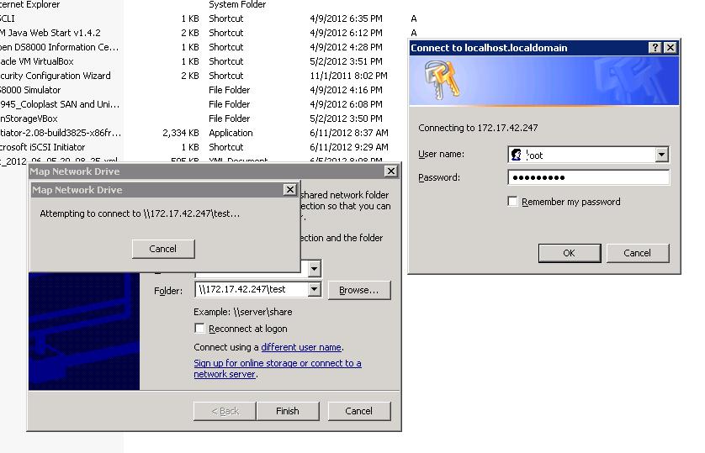This screenshot has width=705, height=453.
Task: Click Browse... to pick a folder
Action: tap(358, 290)
